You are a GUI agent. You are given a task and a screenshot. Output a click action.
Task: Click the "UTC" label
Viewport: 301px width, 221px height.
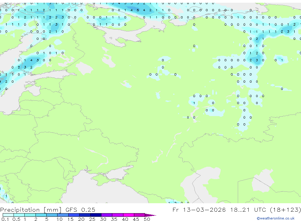pyautogui.click(x=260, y=210)
